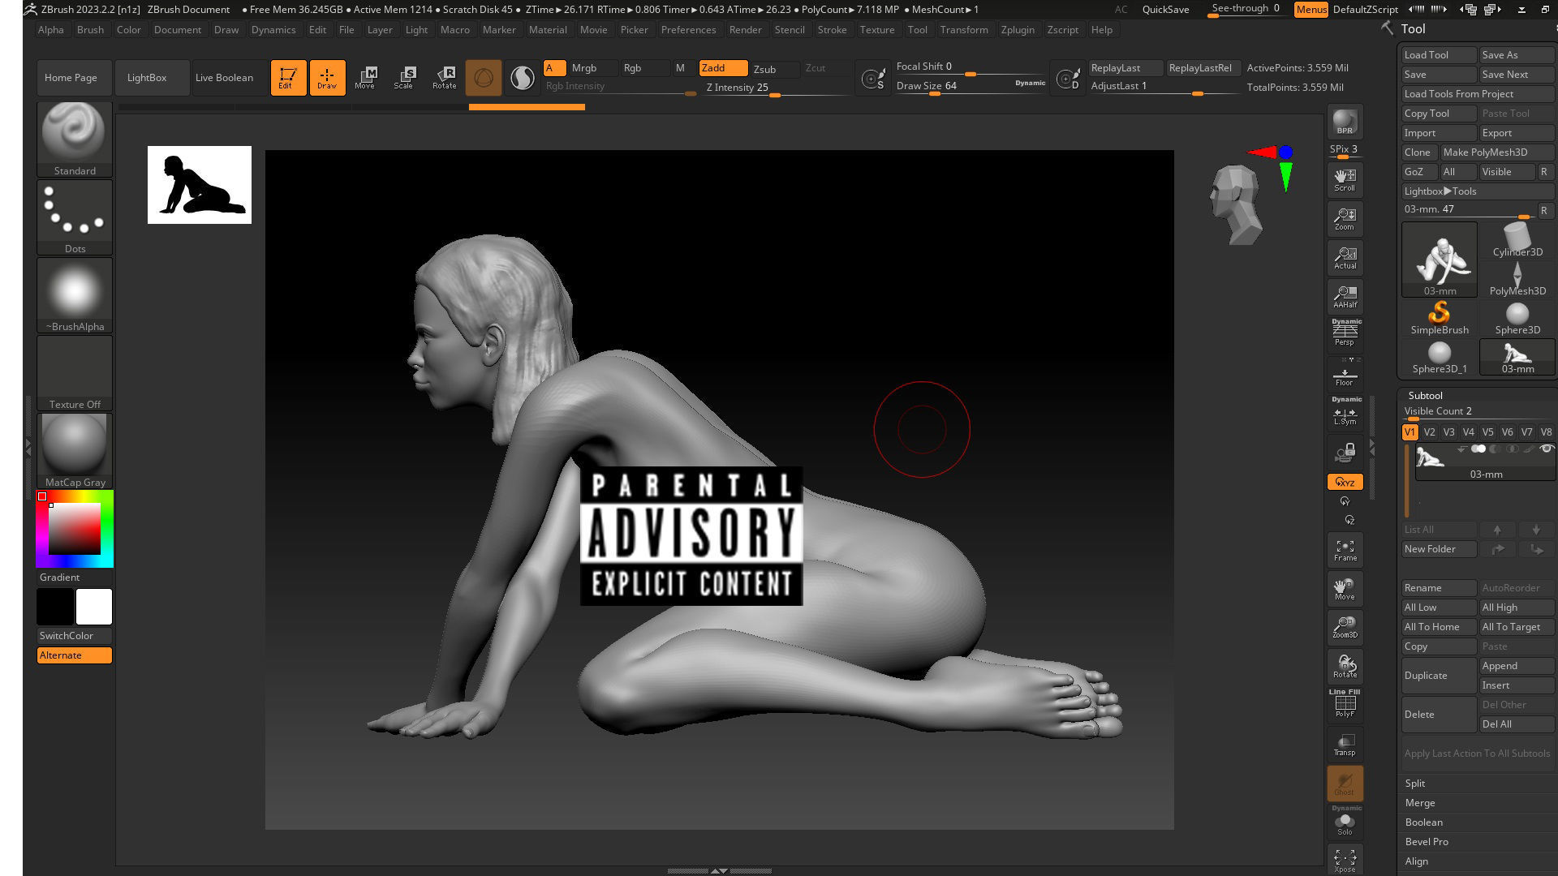Image resolution: width=1558 pixels, height=876 pixels.
Task: Toggle Transp transparency mode
Action: (1345, 745)
